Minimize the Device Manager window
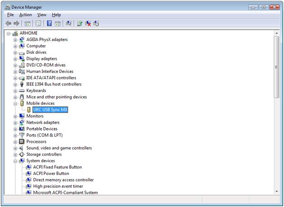 coord(253,7)
